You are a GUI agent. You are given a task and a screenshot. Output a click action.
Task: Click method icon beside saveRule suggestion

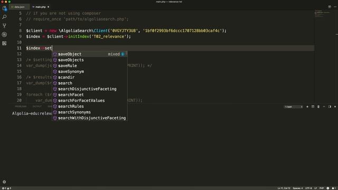55,65
